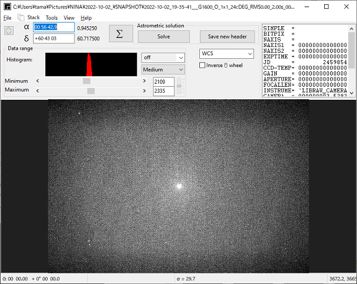Open the Help menu
The width and height of the screenshot is (357, 284).
click(x=86, y=18)
